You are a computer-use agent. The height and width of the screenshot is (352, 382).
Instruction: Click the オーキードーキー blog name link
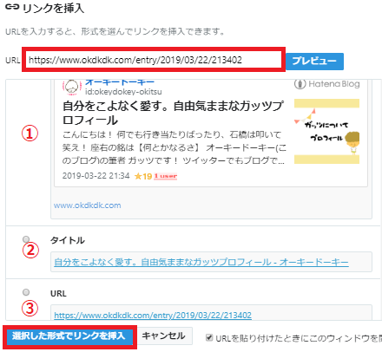[120, 82]
